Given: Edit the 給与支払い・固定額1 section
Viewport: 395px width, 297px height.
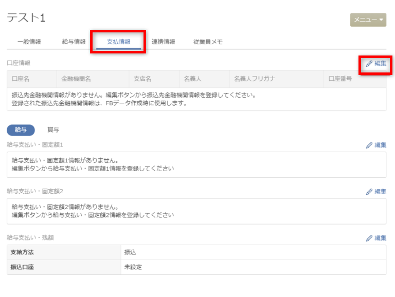Looking at the screenshot, I should click(376, 145).
